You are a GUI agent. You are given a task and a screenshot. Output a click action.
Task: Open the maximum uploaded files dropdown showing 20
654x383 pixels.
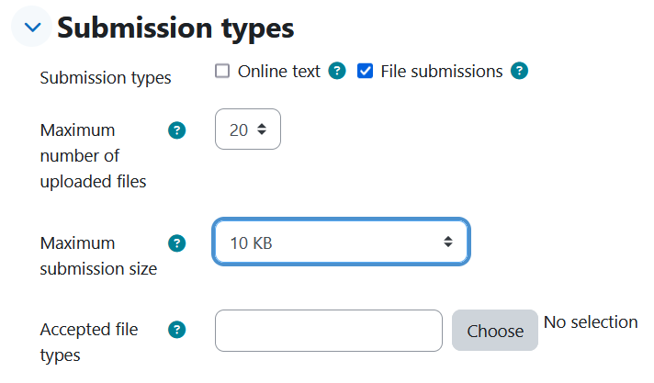tap(248, 130)
